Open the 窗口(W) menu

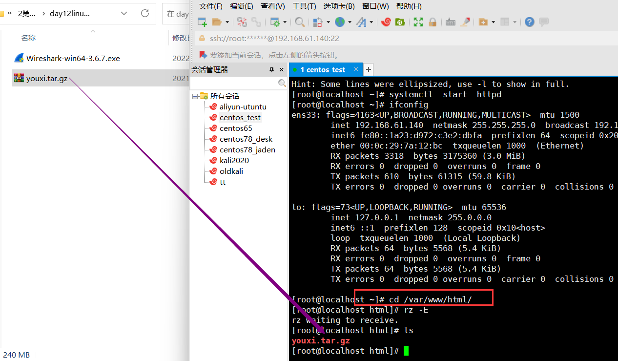tap(375, 6)
